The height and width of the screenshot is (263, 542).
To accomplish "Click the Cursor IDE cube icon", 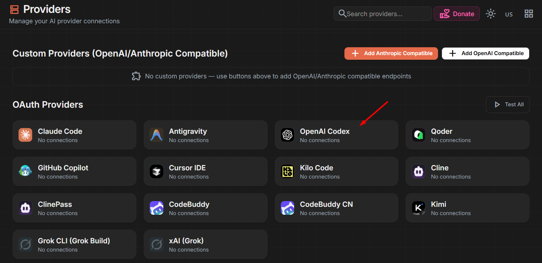I will [x=156, y=171].
